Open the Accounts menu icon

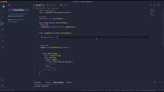pos(3,80)
